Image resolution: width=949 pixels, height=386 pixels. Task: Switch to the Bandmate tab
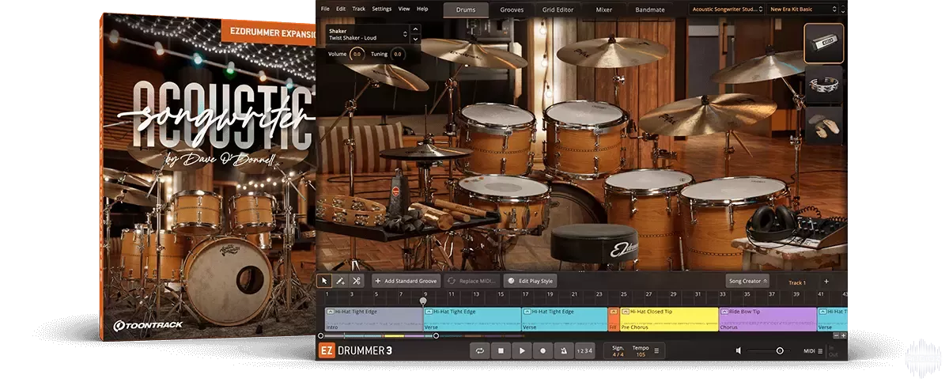click(649, 9)
